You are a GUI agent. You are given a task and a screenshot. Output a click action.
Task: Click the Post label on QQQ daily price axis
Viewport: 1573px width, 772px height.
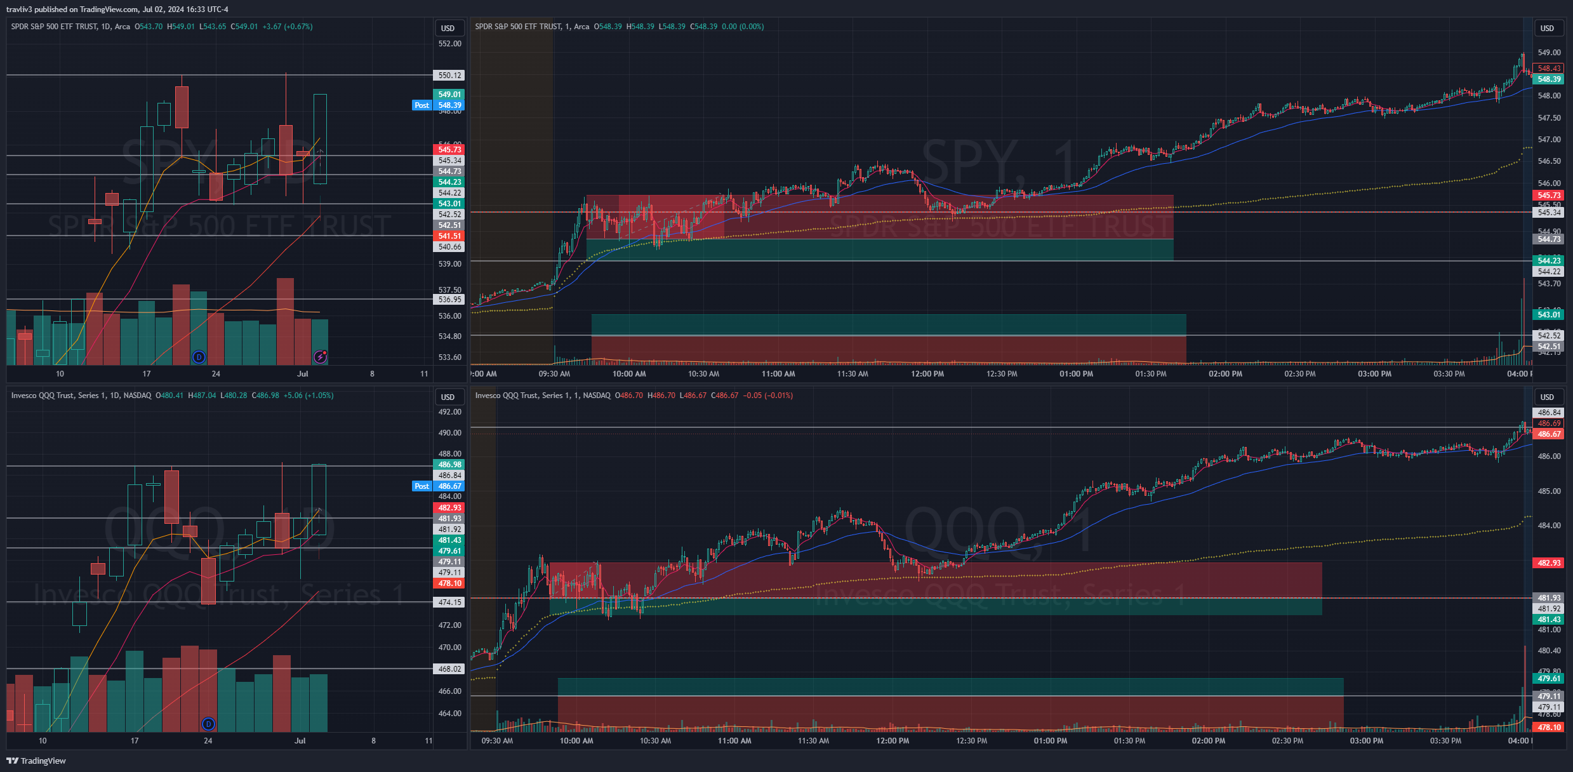coord(422,486)
